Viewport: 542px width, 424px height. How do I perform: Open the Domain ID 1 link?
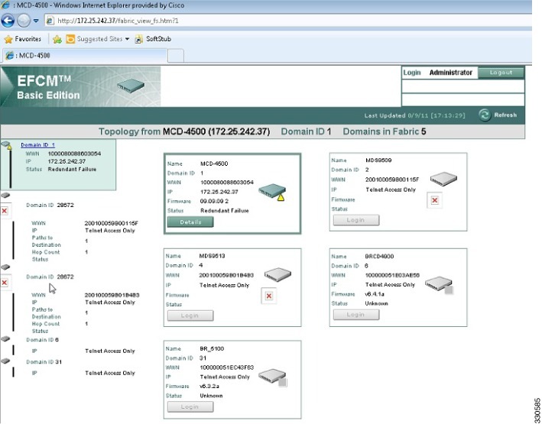click(x=37, y=145)
